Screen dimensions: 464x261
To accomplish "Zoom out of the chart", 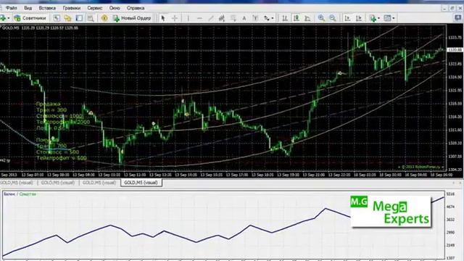I will (x=333, y=18).
